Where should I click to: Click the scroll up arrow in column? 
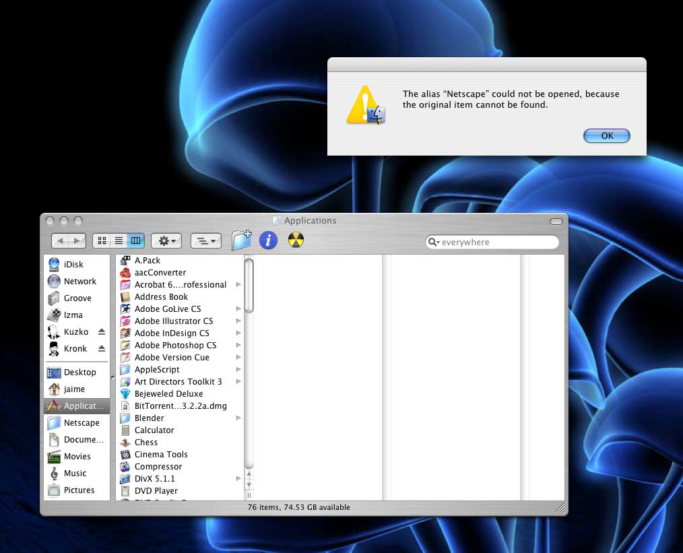click(249, 474)
